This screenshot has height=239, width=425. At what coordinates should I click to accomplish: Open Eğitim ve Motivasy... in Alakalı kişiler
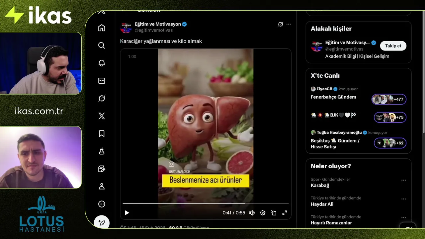(x=347, y=42)
